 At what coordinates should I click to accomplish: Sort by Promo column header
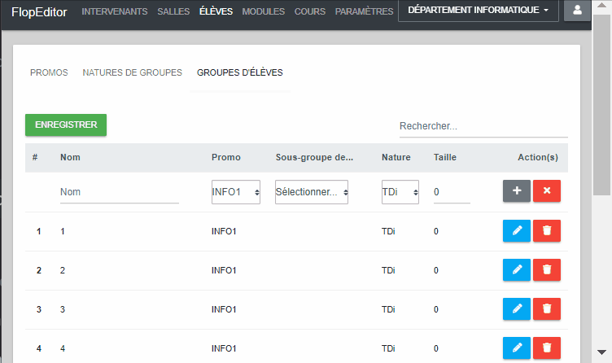(x=226, y=157)
